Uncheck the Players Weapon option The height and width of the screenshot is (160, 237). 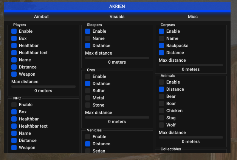[14, 74]
